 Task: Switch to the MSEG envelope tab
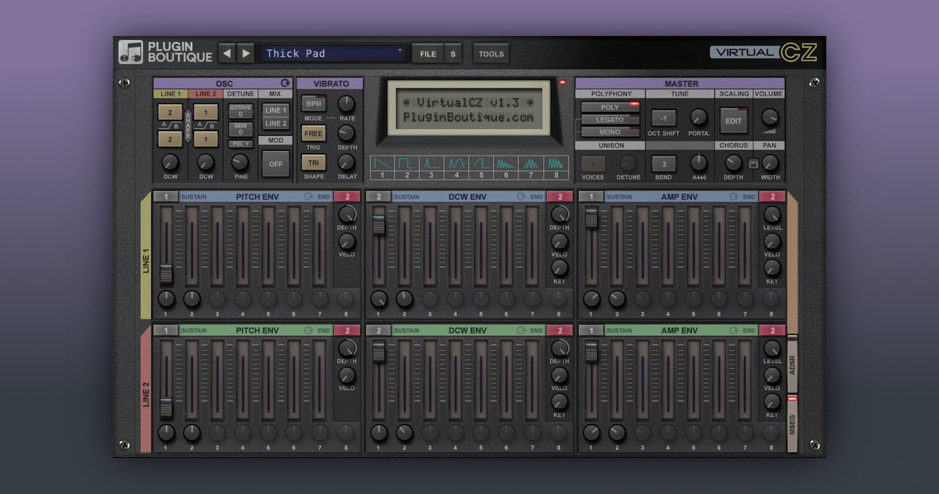pyautogui.click(x=792, y=424)
